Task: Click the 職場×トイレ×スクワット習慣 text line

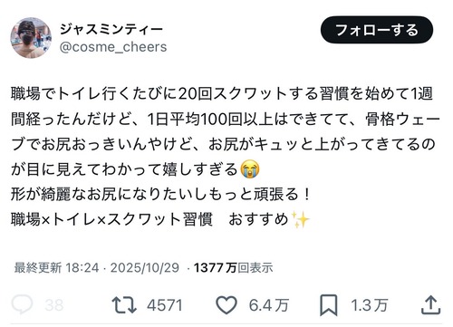Action: click(x=111, y=219)
